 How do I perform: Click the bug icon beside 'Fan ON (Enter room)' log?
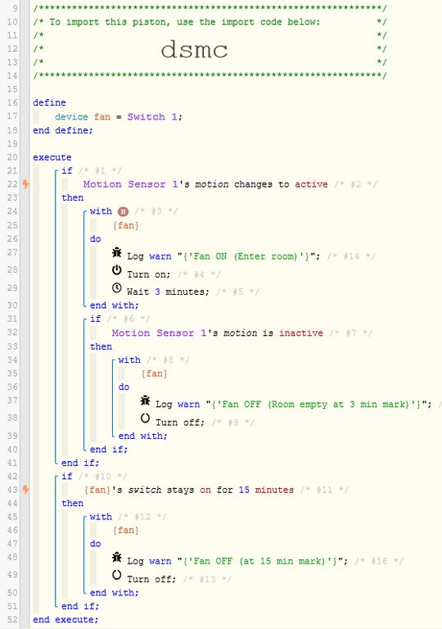117,253
